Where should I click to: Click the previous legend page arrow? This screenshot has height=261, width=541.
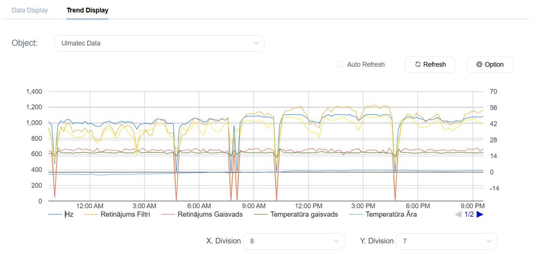click(458, 215)
